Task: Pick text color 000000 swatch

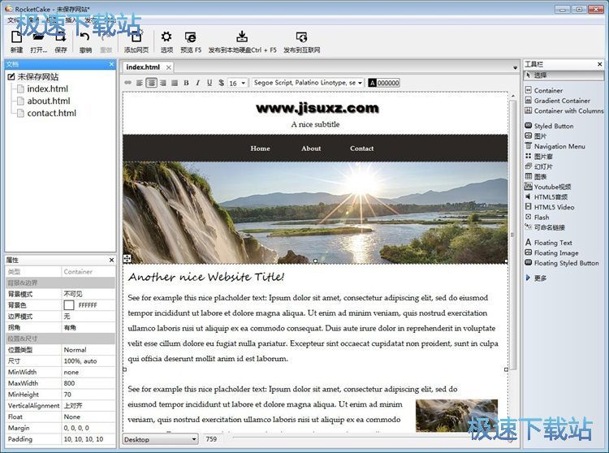Action: click(384, 83)
